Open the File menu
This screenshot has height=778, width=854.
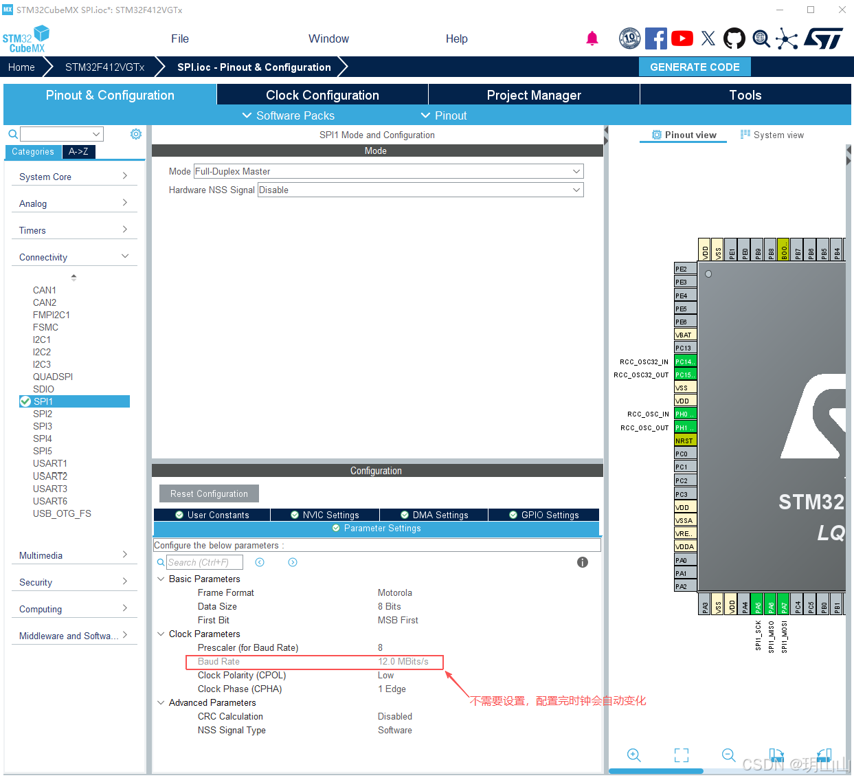click(x=180, y=38)
